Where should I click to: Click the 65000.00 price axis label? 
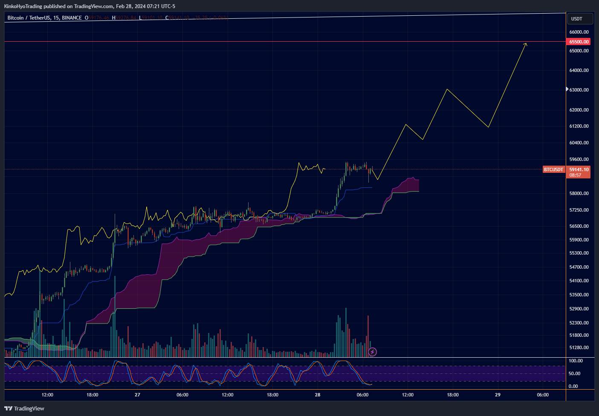point(579,51)
